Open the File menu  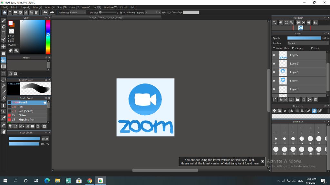coord(5,7)
